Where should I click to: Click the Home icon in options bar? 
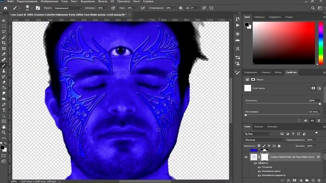(x=6, y=8)
